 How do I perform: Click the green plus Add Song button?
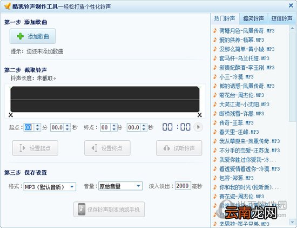click(x=32, y=36)
